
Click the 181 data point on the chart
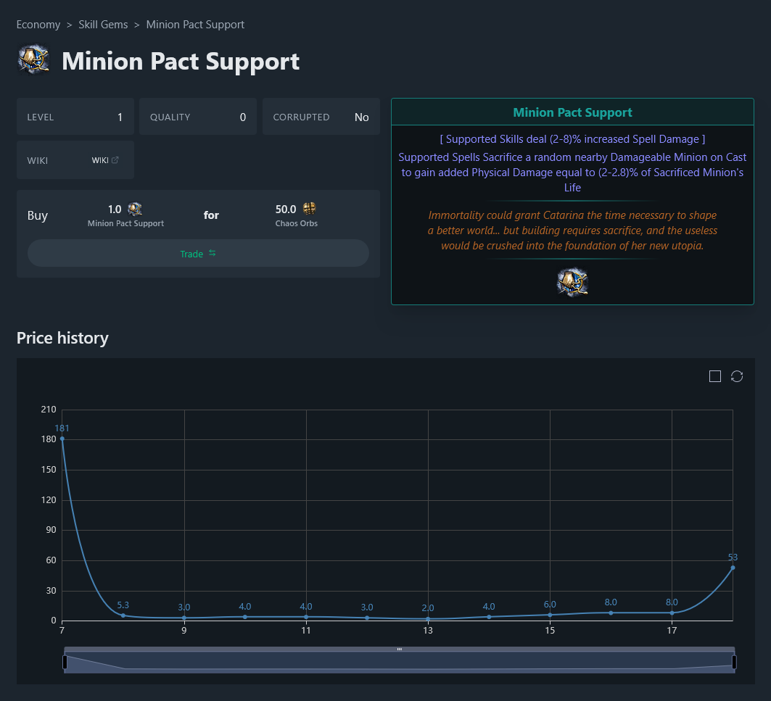62,439
